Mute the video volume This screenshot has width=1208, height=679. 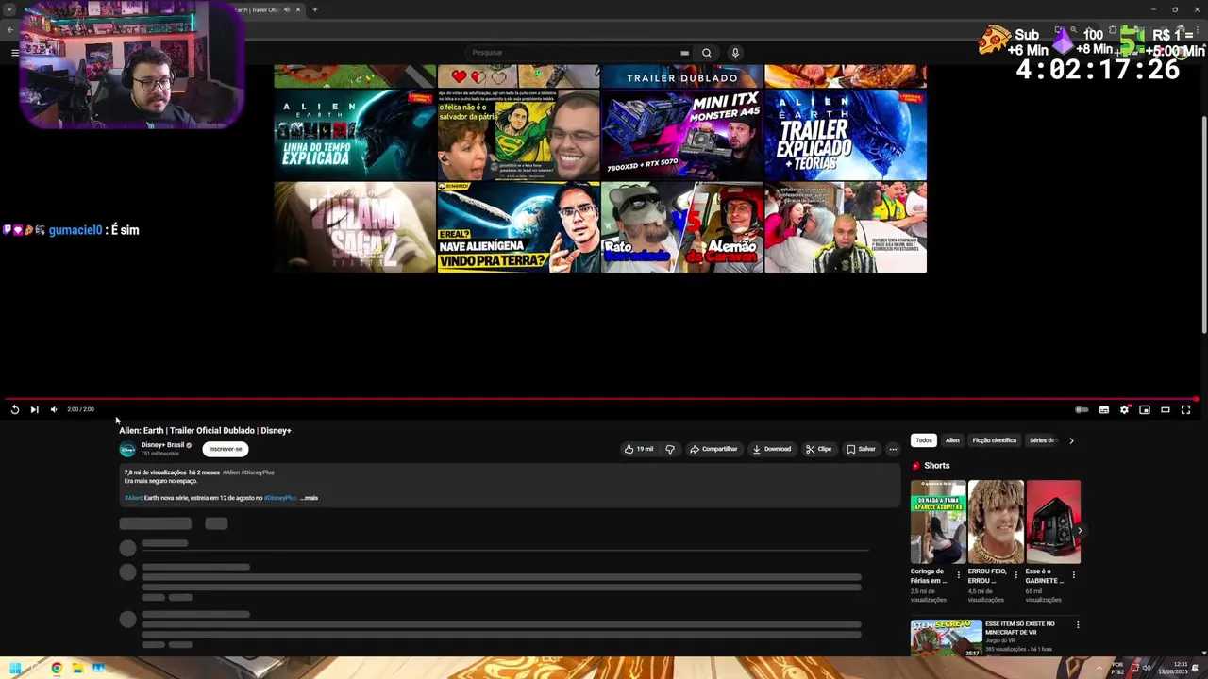click(54, 409)
